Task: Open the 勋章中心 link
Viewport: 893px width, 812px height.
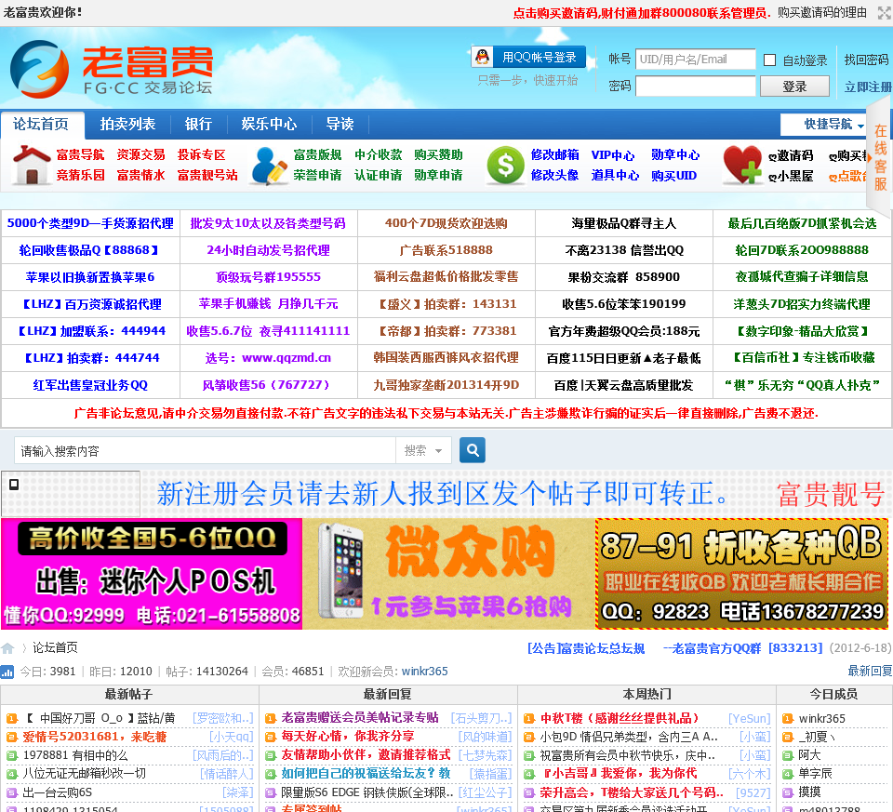Action: point(675,155)
